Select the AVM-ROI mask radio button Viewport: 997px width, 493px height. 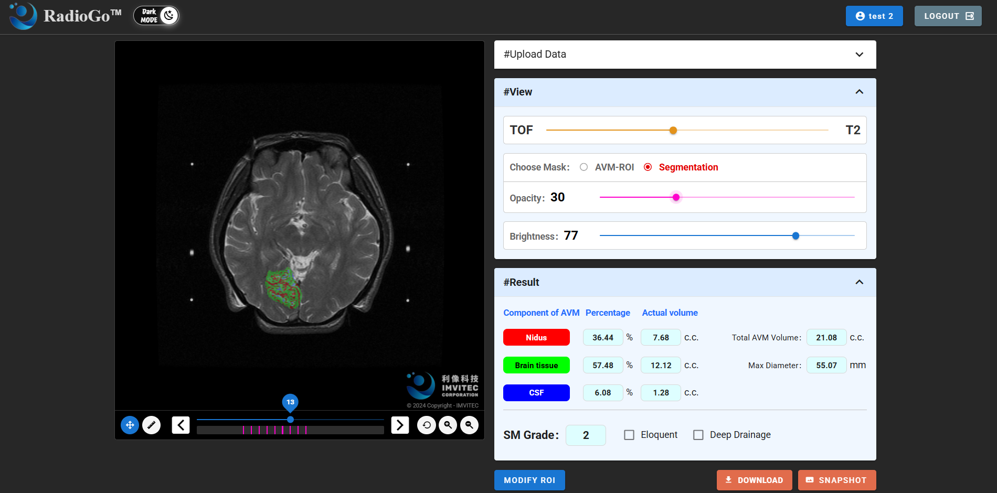point(584,167)
